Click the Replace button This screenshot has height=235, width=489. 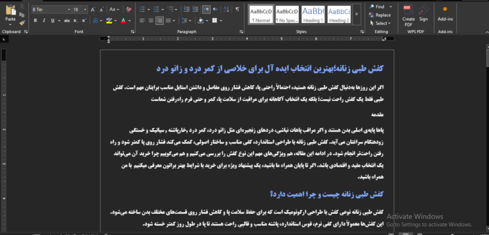[380, 15]
